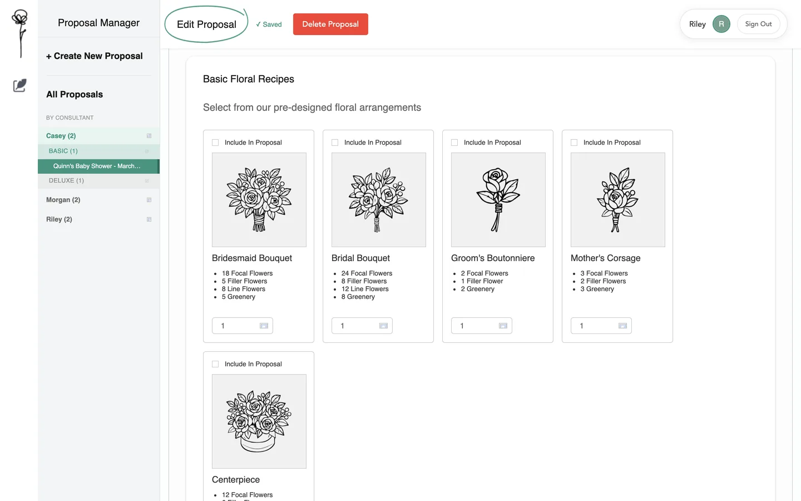Toggle Include In Proposal for Mother's Corsage
The height and width of the screenshot is (501, 801).
pos(574,143)
